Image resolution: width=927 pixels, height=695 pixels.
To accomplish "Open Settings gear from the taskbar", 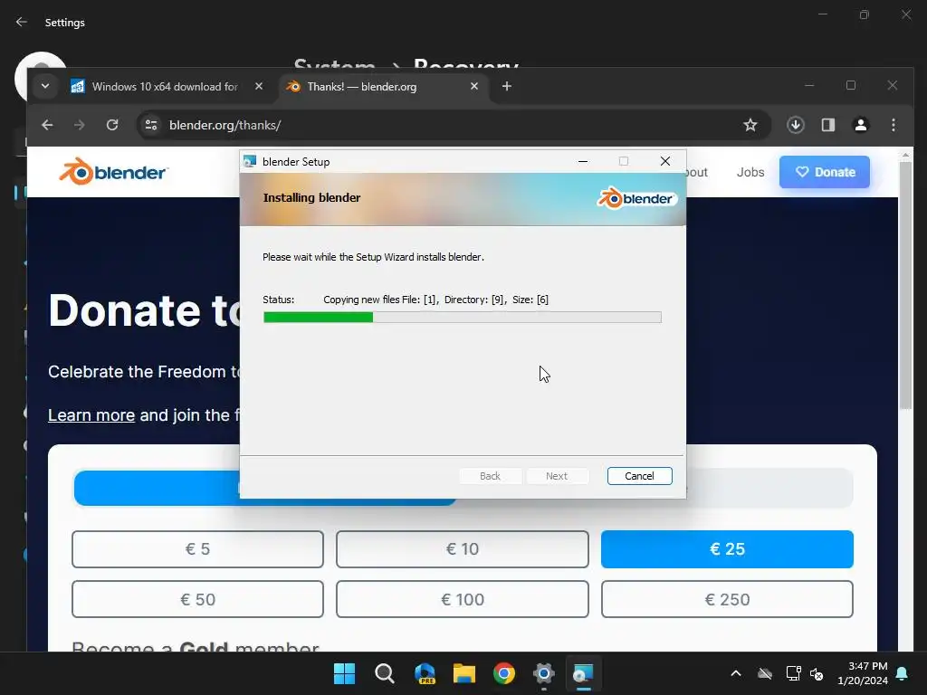I will click(544, 673).
